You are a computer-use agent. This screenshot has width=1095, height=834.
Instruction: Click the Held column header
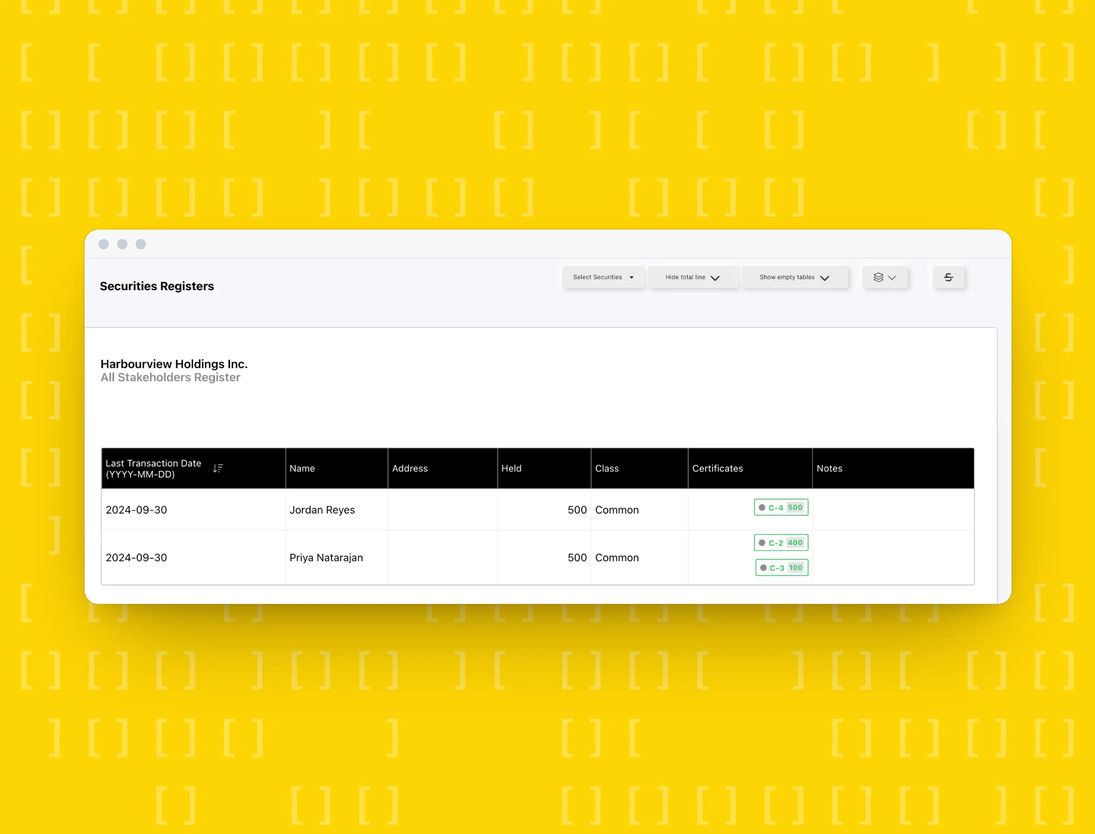(x=544, y=468)
